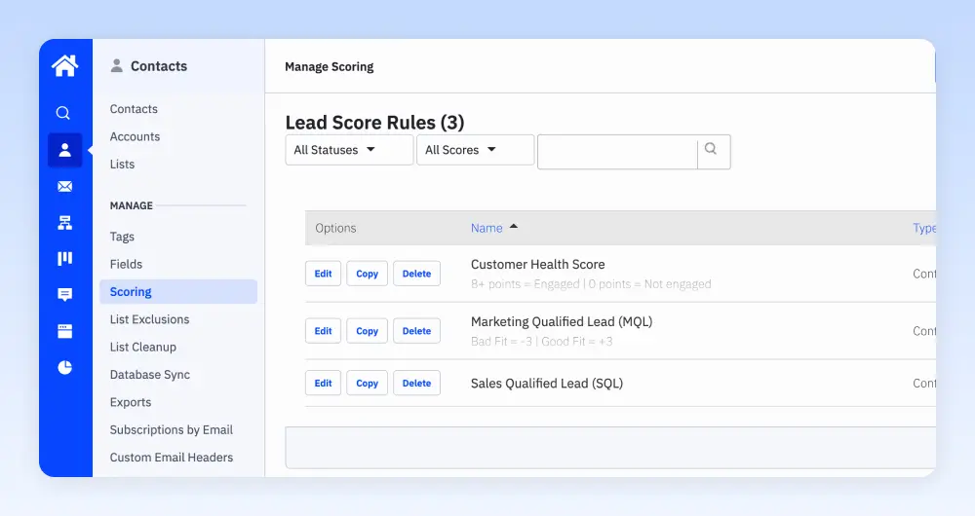Open the Campaigns envelope icon
This screenshot has width=975, height=516.
[64, 186]
